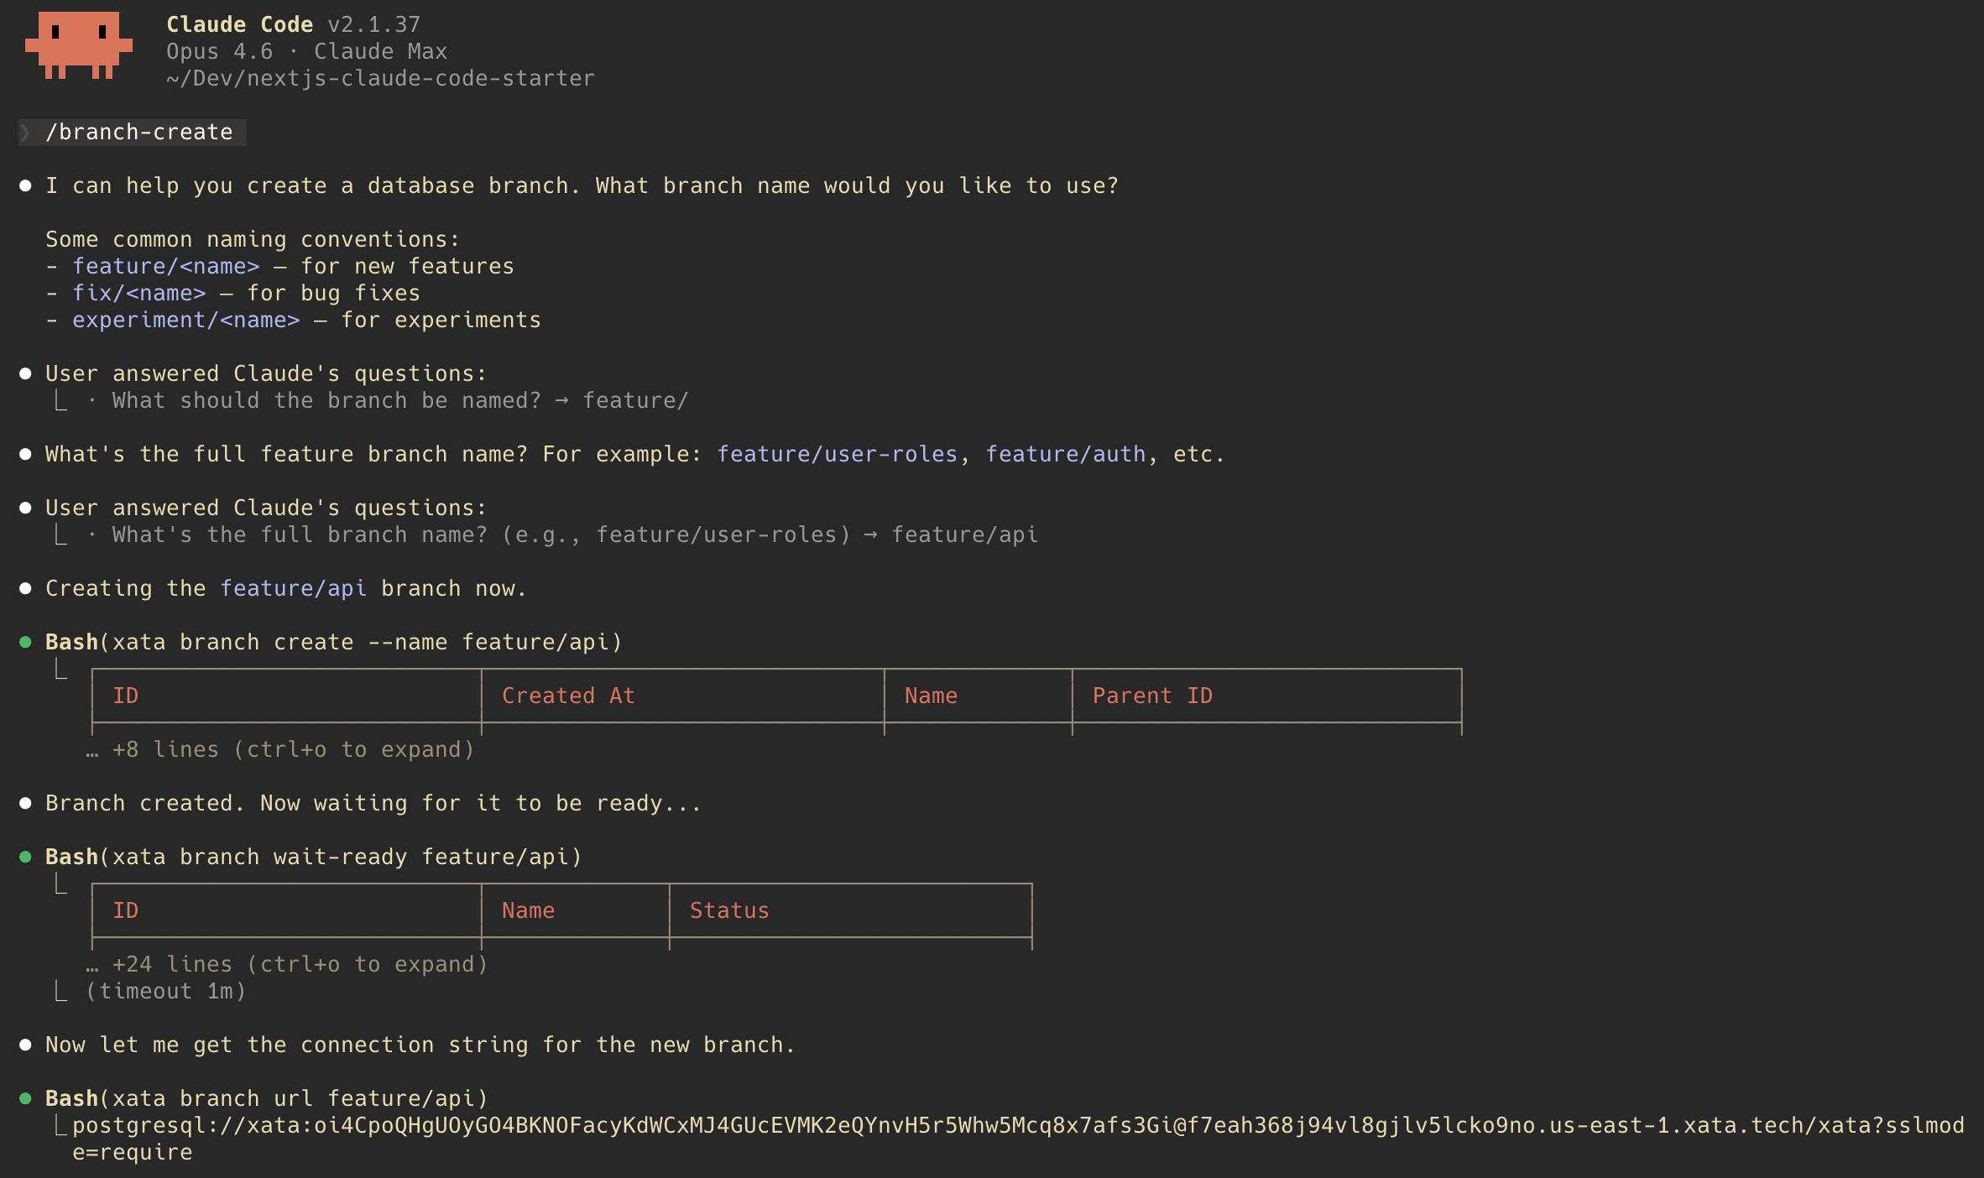Click the bullet beside 'Now let me get the connection string'

pyautogui.click(x=26, y=1045)
